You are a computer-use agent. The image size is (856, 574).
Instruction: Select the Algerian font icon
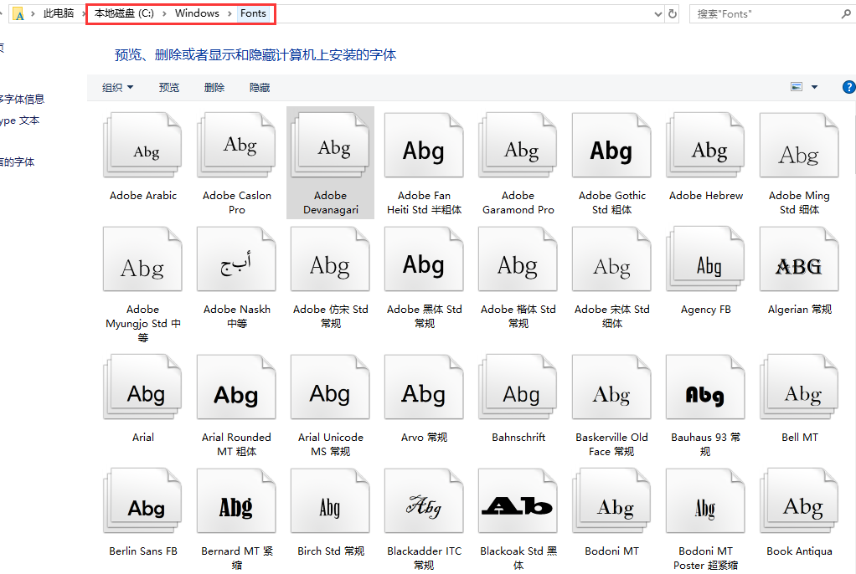(800, 259)
